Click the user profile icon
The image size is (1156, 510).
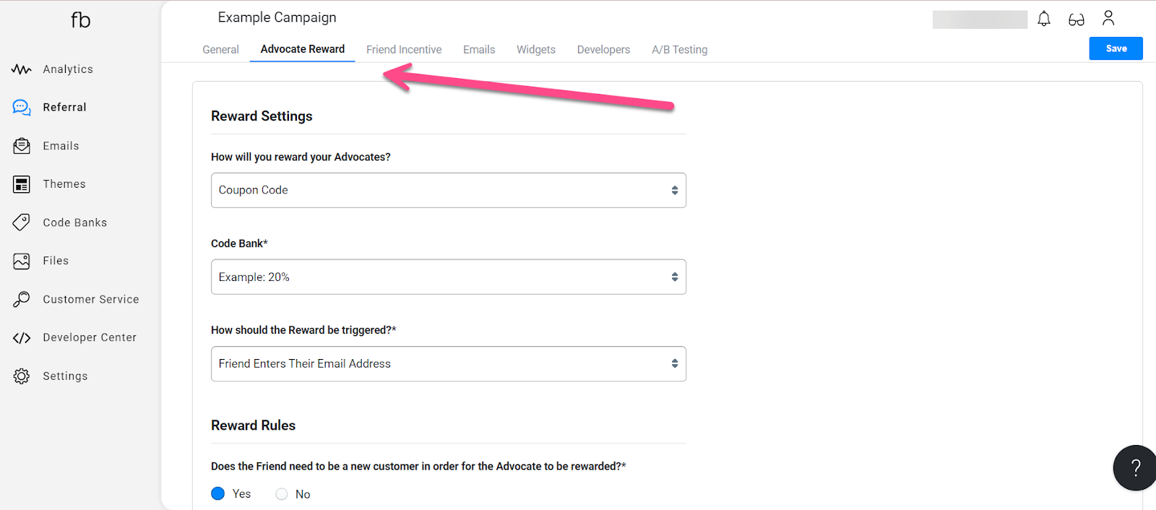(x=1108, y=18)
